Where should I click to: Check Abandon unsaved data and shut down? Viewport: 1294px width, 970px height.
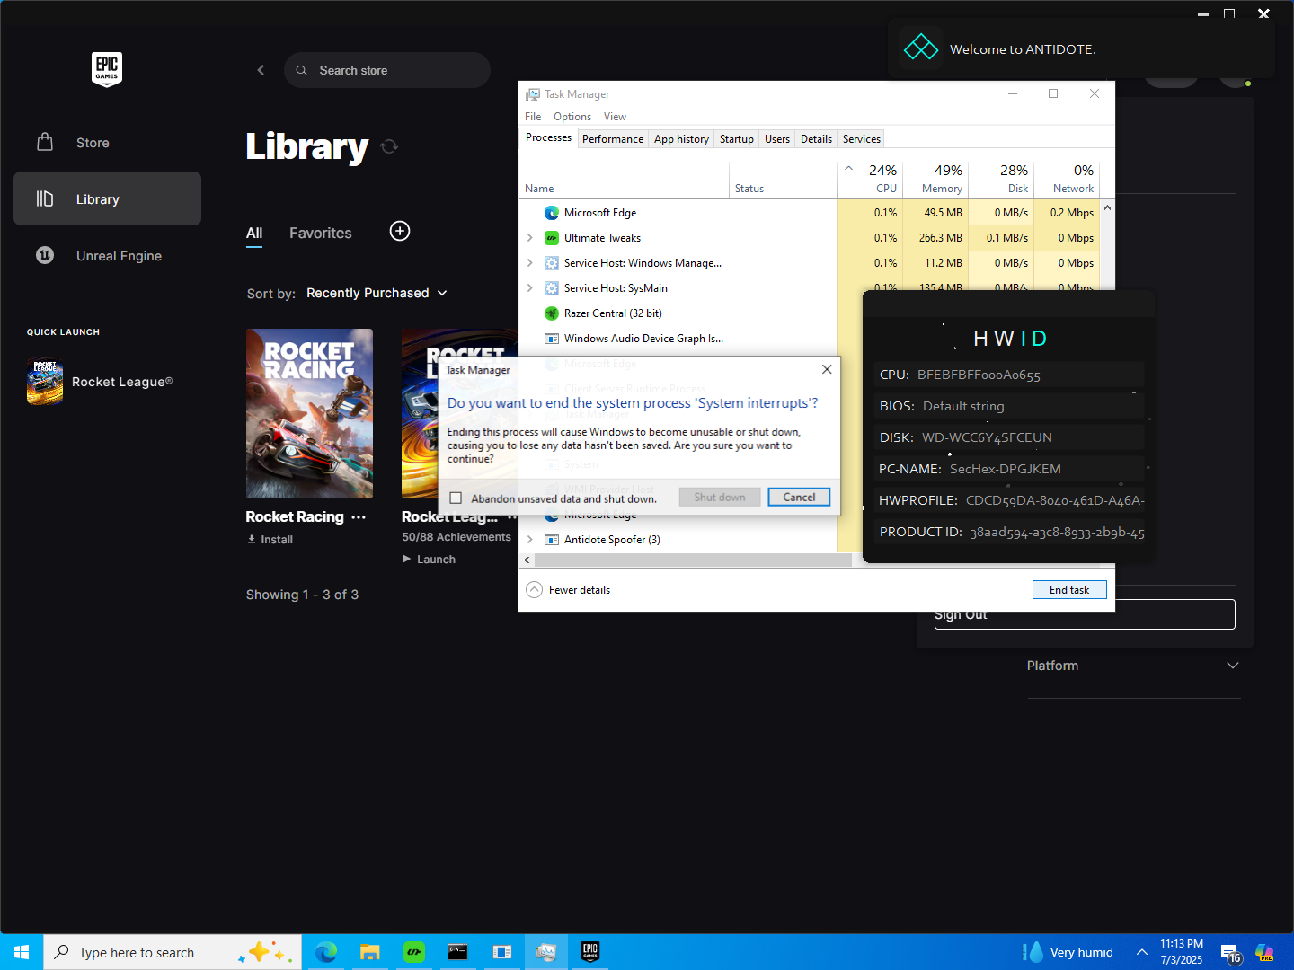pyautogui.click(x=456, y=498)
